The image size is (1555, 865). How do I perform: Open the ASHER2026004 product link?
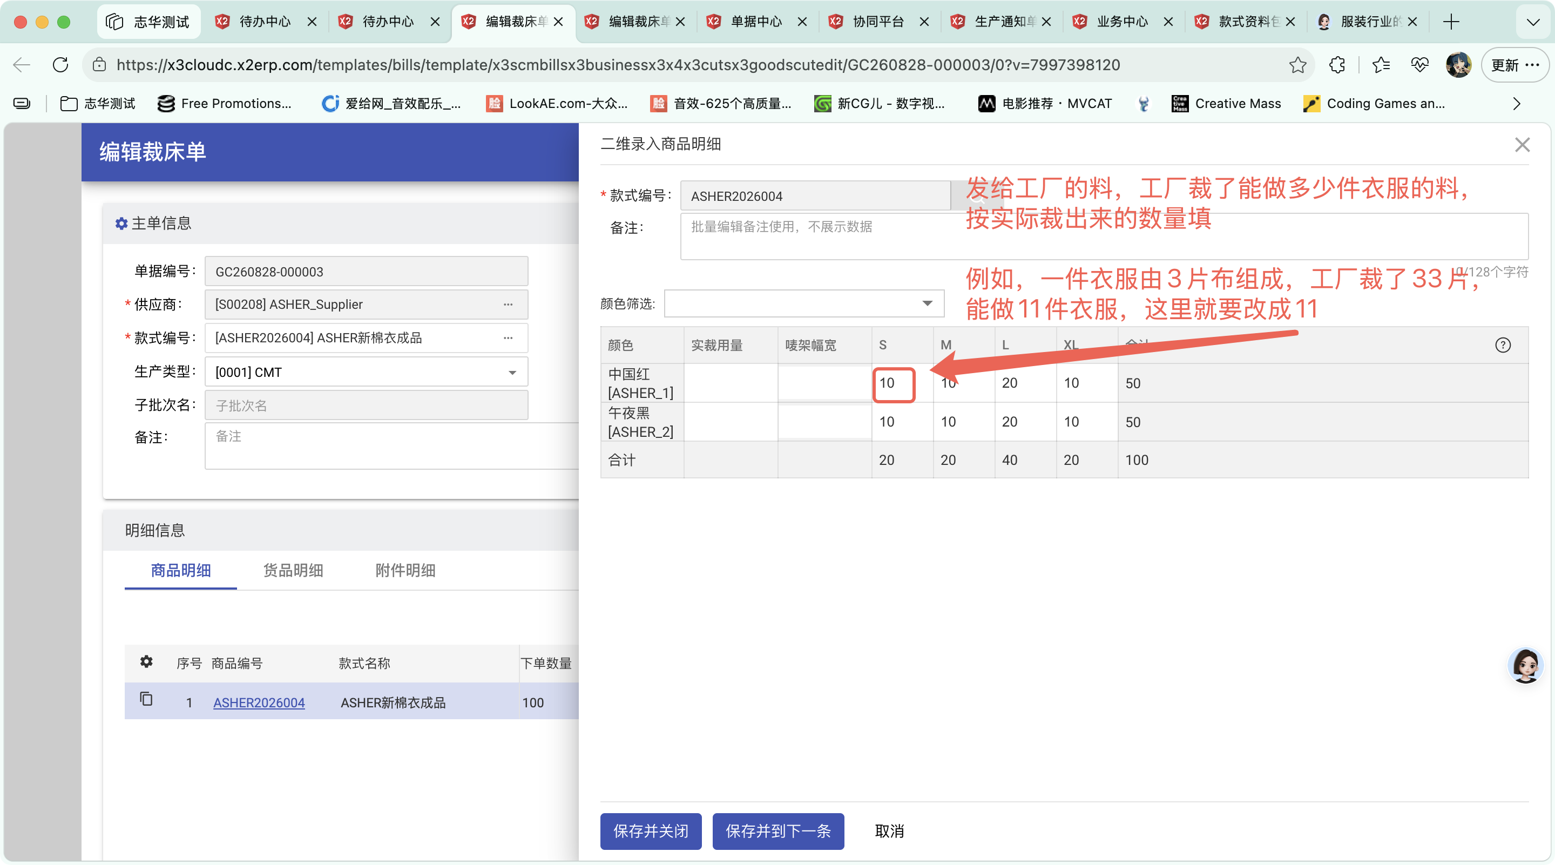coord(259,702)
